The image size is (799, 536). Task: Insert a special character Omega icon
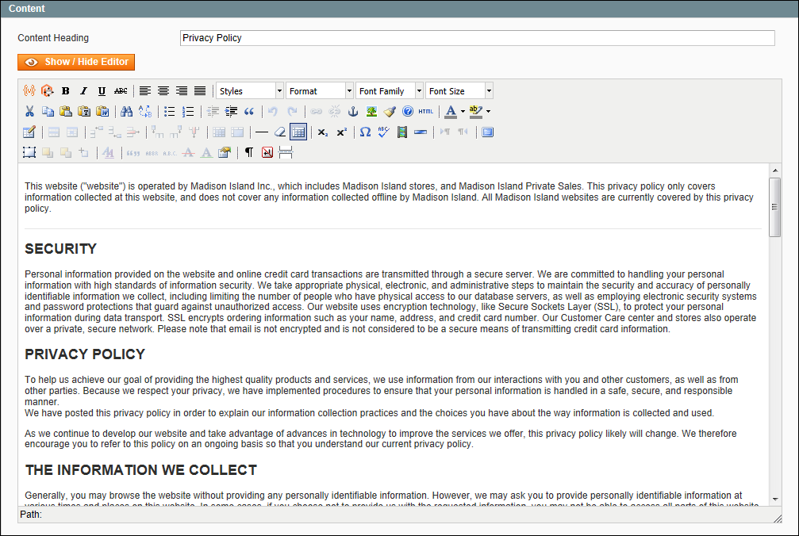pyautogui.click(x=365, y=132)
